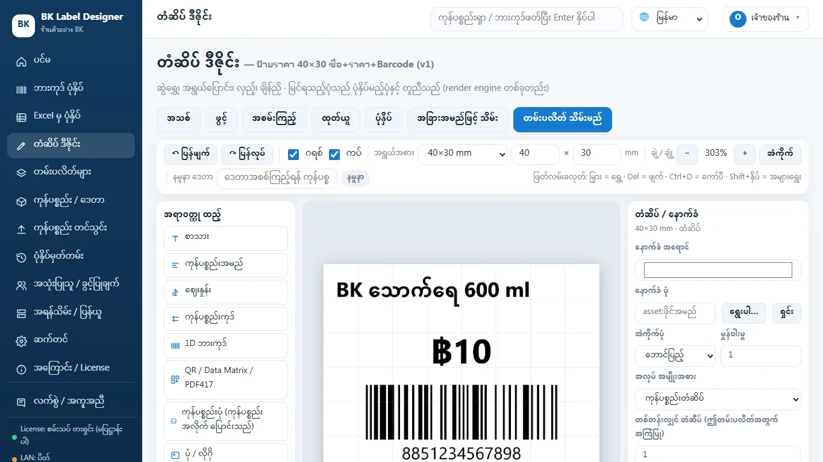
Task: Click the save-as-new-name button
Action: [458, 119]
